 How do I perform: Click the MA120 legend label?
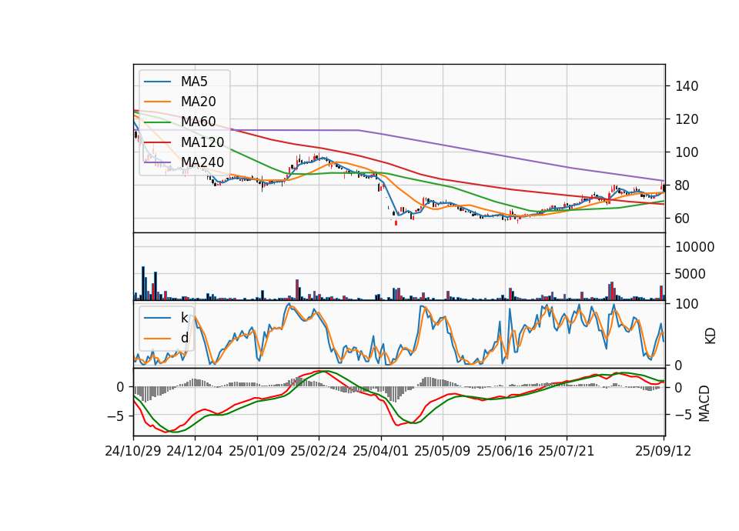[202, 142]
